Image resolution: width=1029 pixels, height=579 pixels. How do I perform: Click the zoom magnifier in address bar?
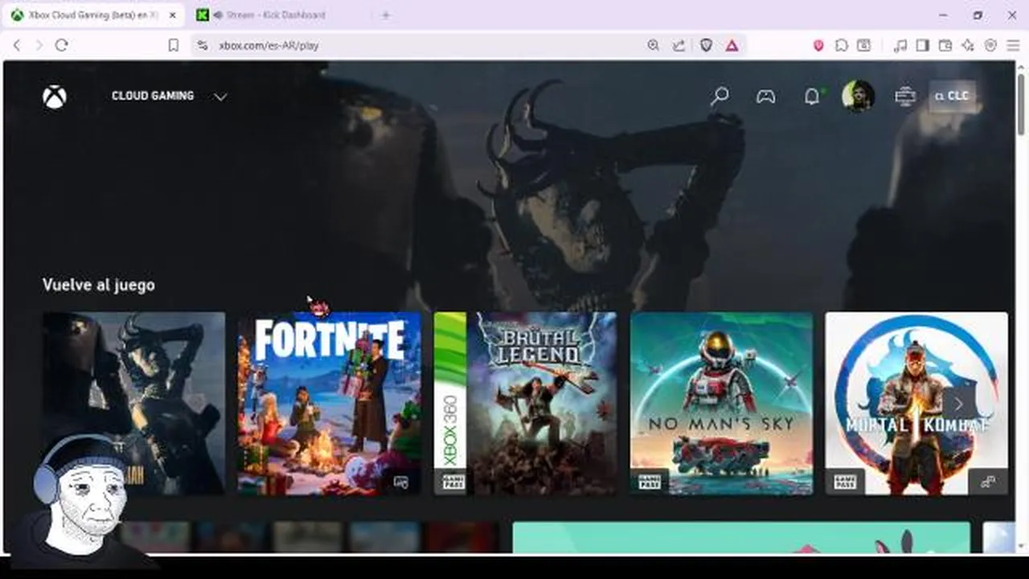pyautogui.click(x=654, y=46)
